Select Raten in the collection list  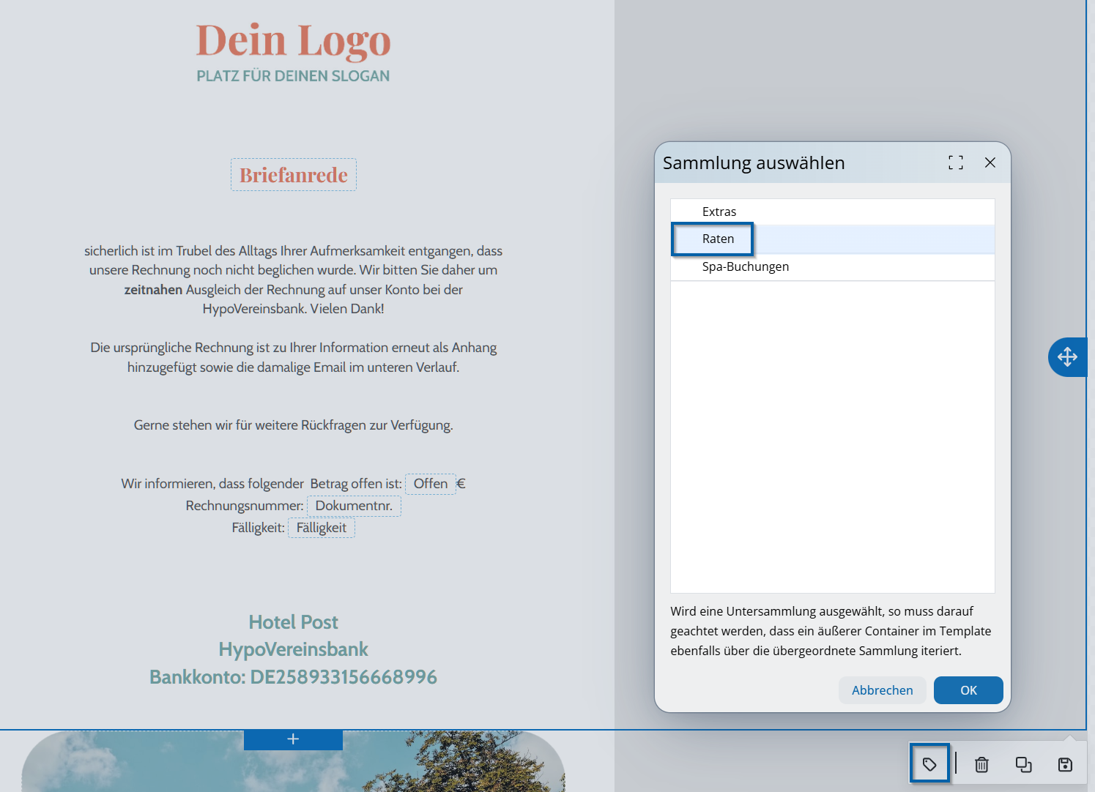point(718,239)
